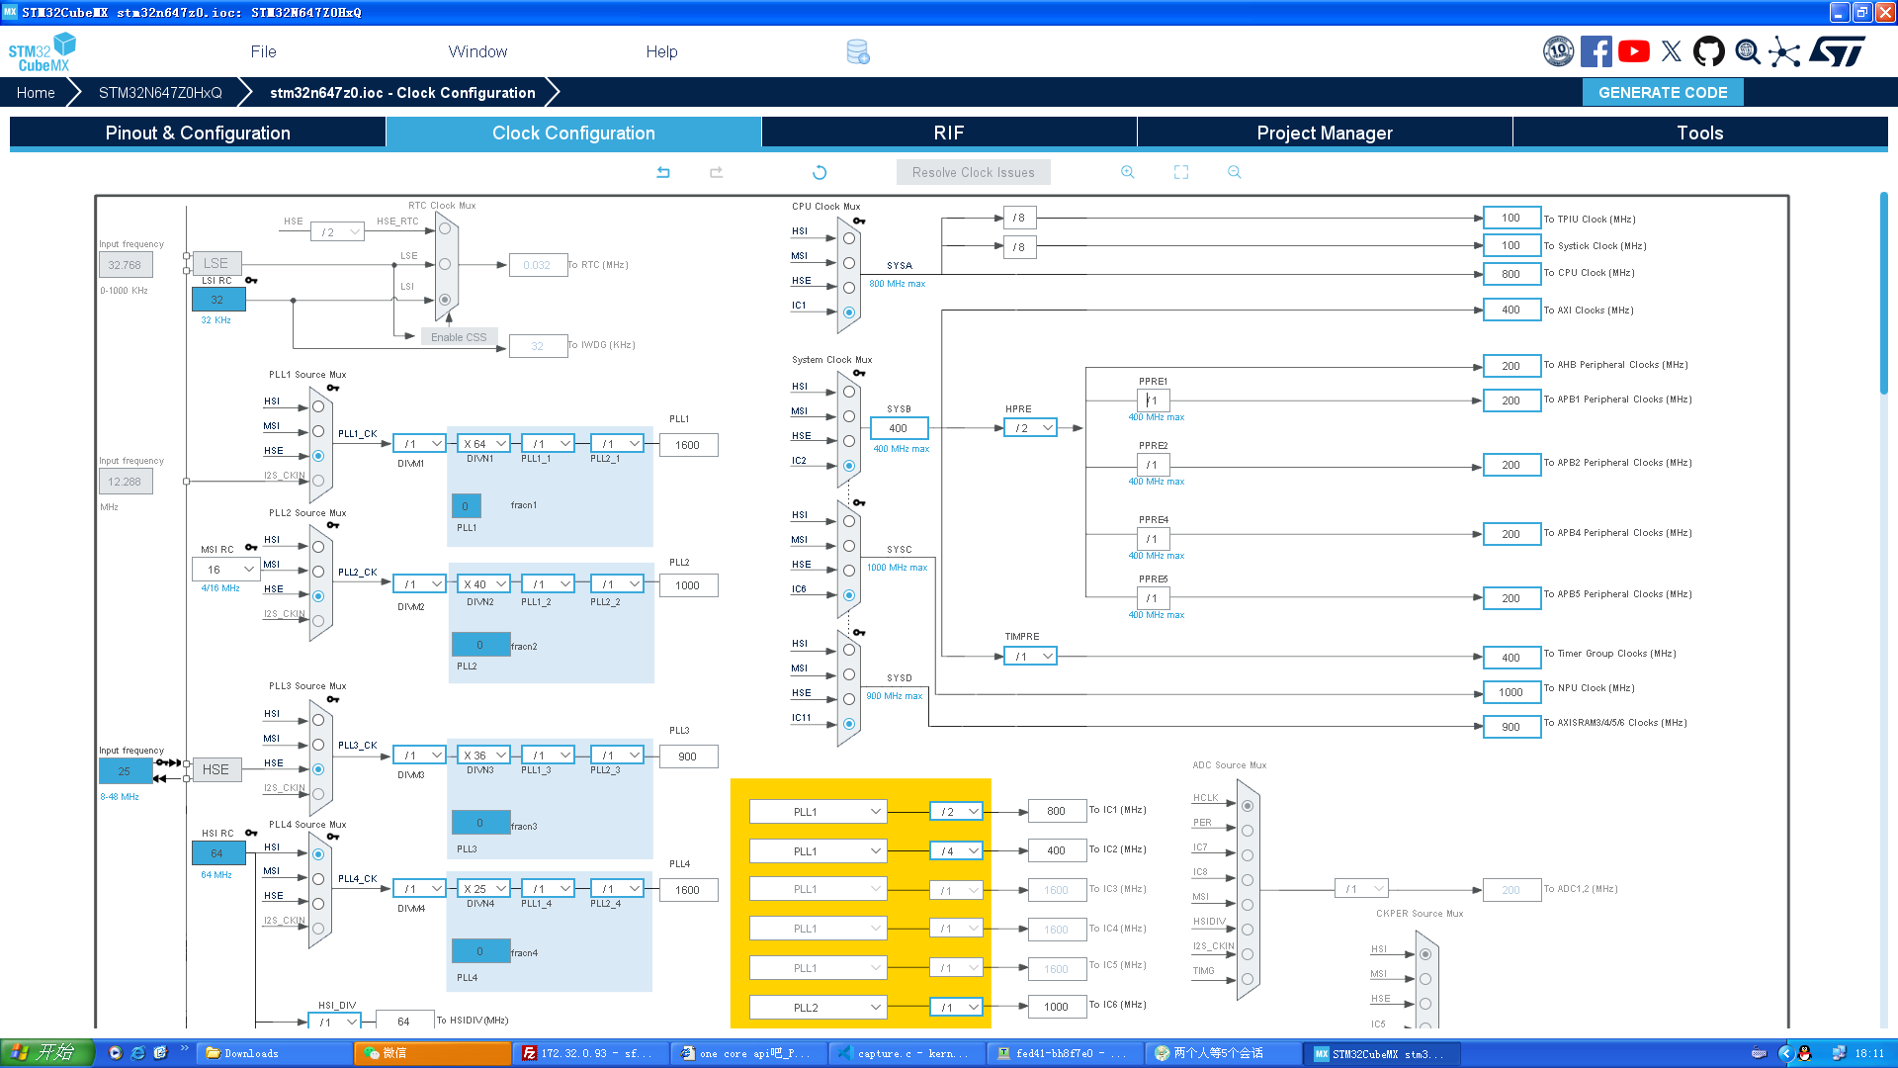The width and height of the screenshot is (1898, 1068).
Task: Select MSI in CPU Clock Mux
Action: point(849,263)
